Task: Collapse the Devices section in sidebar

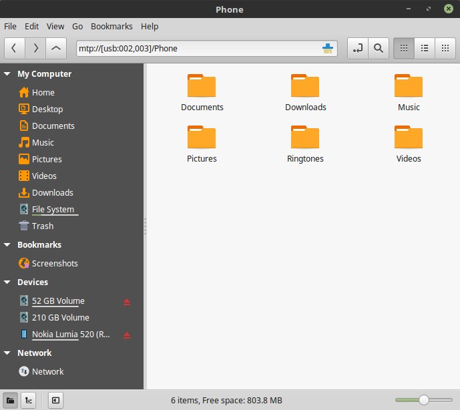Action: pos(7,282)
